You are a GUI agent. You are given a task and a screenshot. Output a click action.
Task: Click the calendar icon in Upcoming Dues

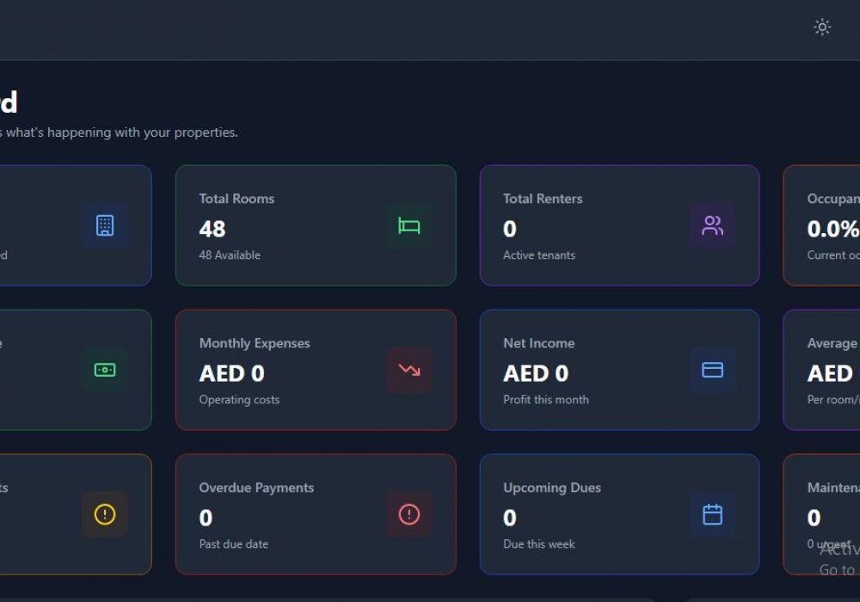pyautogui.click(x=712, y=514)
